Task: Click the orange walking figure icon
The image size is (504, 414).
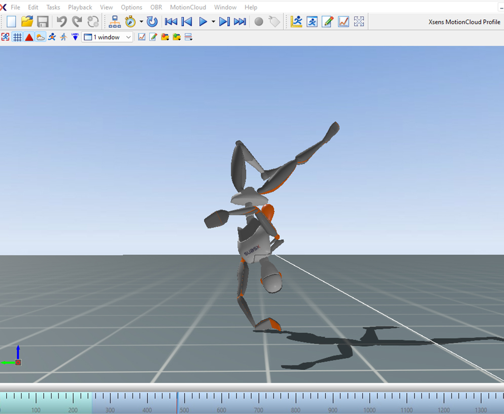Action: point(63,37)
